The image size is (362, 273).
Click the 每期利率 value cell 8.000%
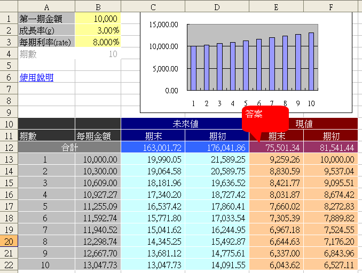98,42
